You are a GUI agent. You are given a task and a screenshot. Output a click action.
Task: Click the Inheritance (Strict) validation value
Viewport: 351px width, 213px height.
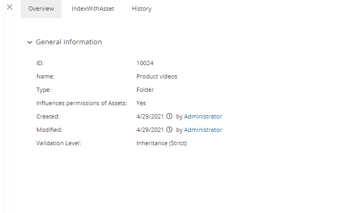(x=162, y=143)
